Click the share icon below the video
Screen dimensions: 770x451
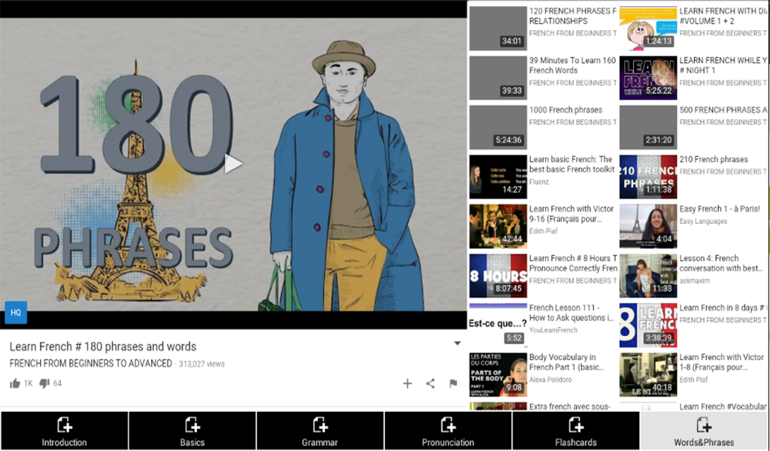point(430,383)
